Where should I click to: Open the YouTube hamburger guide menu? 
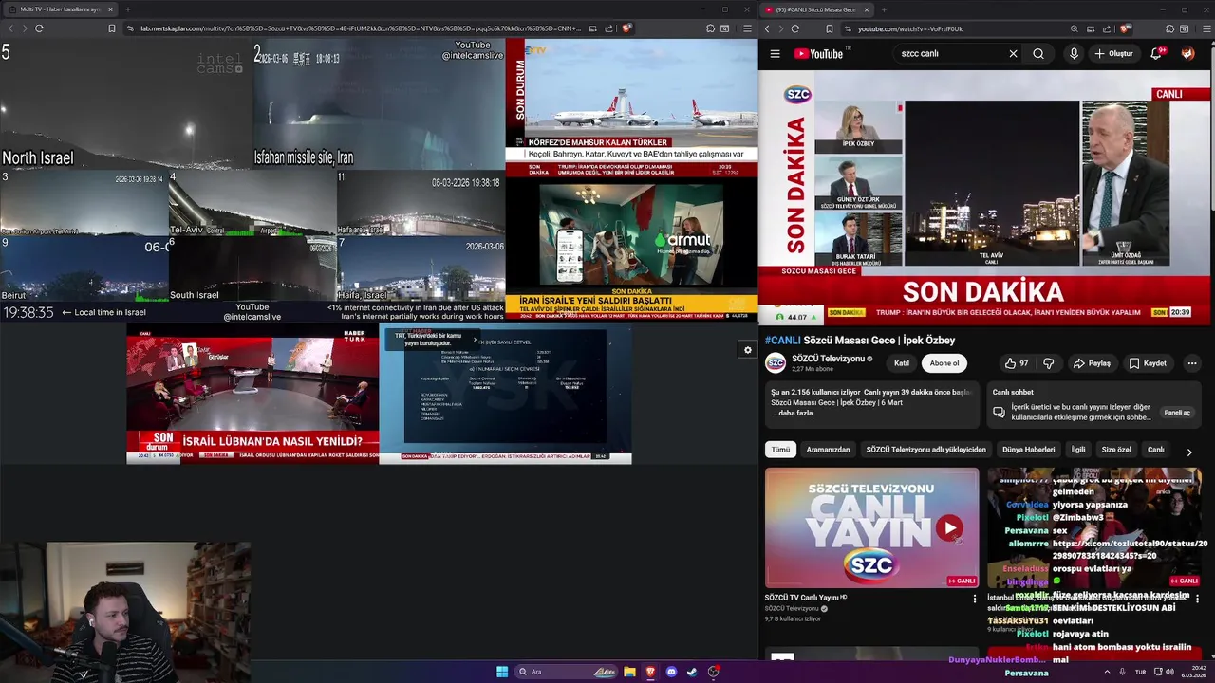(775, 54)
